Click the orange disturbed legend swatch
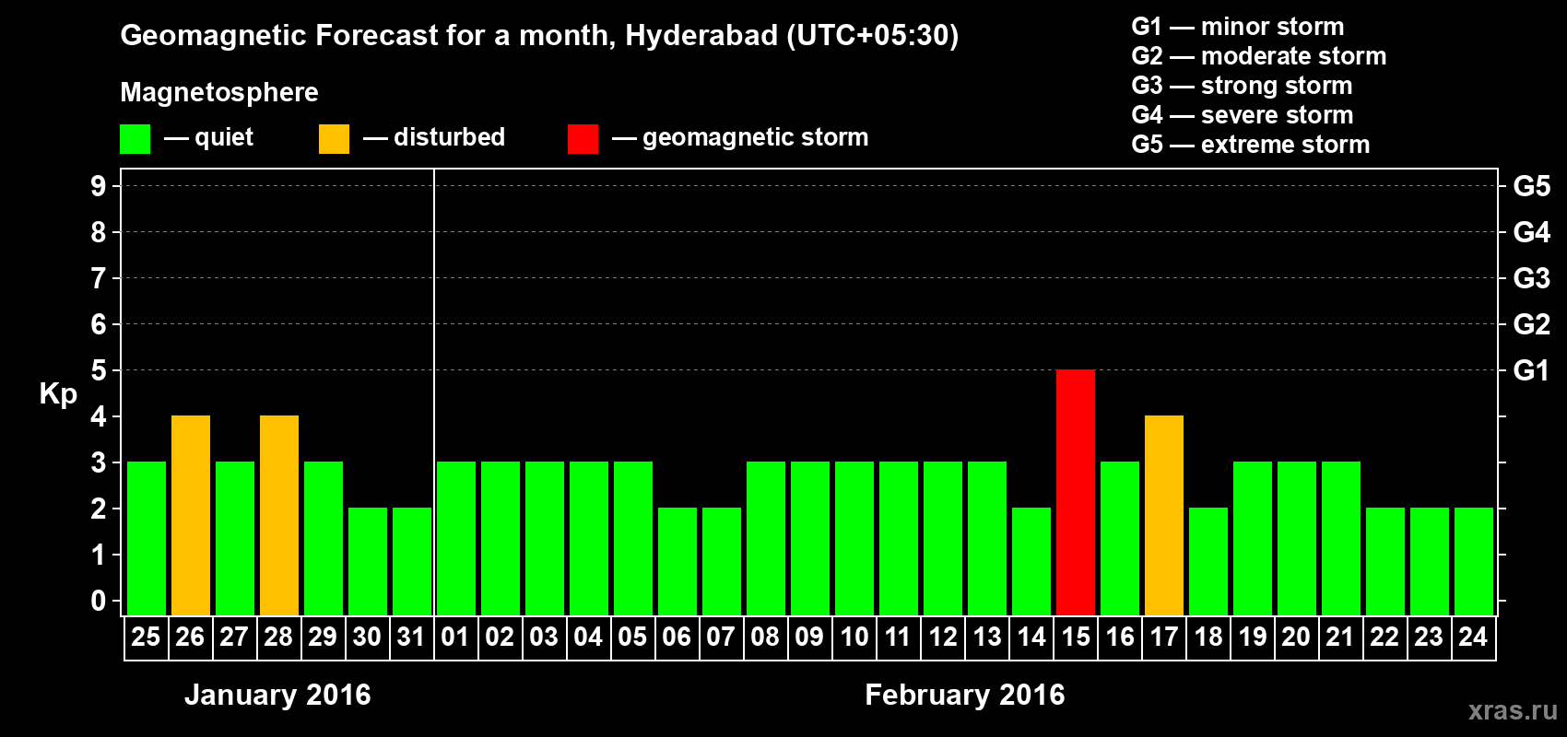The width and height of the screenshot is (1567, 737). coord(334,139)
